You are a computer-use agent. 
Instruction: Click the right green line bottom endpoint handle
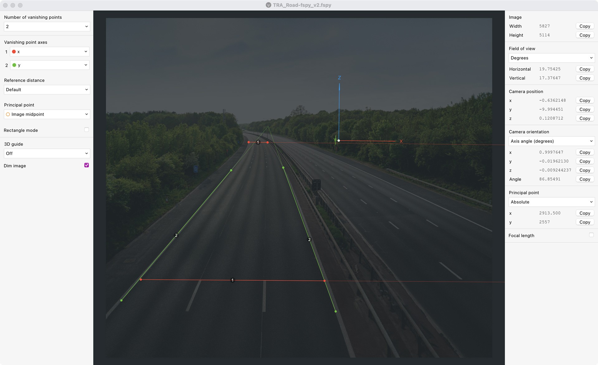click(x=335, y=311)
